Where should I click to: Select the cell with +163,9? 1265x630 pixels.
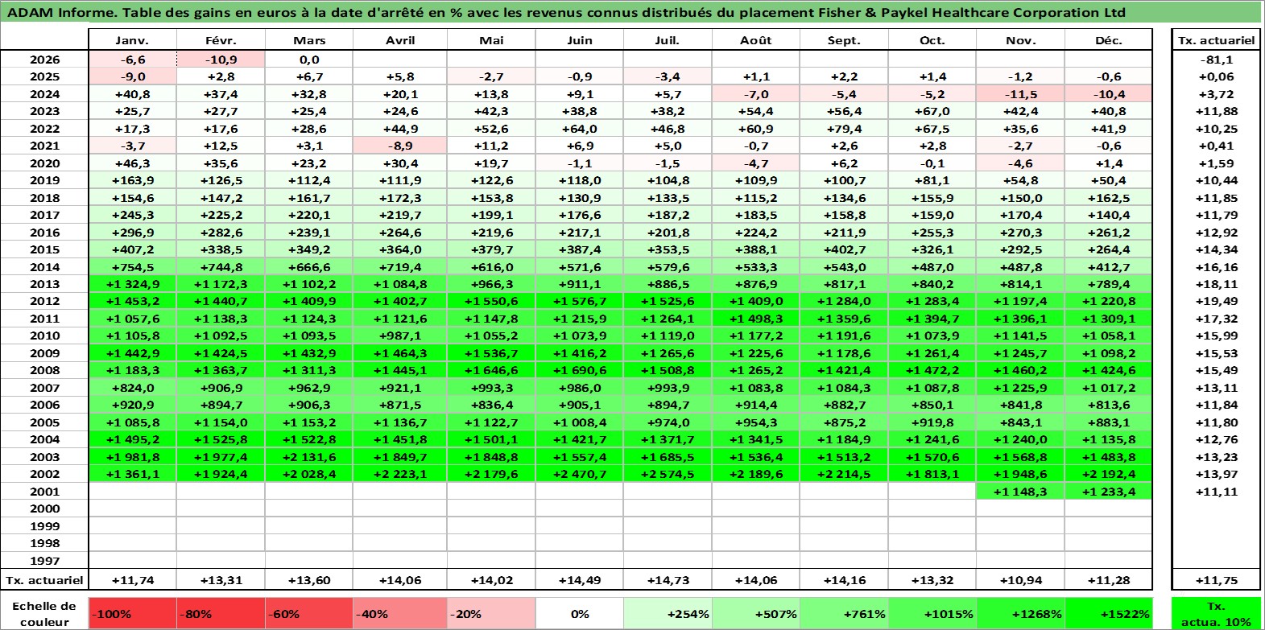tap(132, 180)
